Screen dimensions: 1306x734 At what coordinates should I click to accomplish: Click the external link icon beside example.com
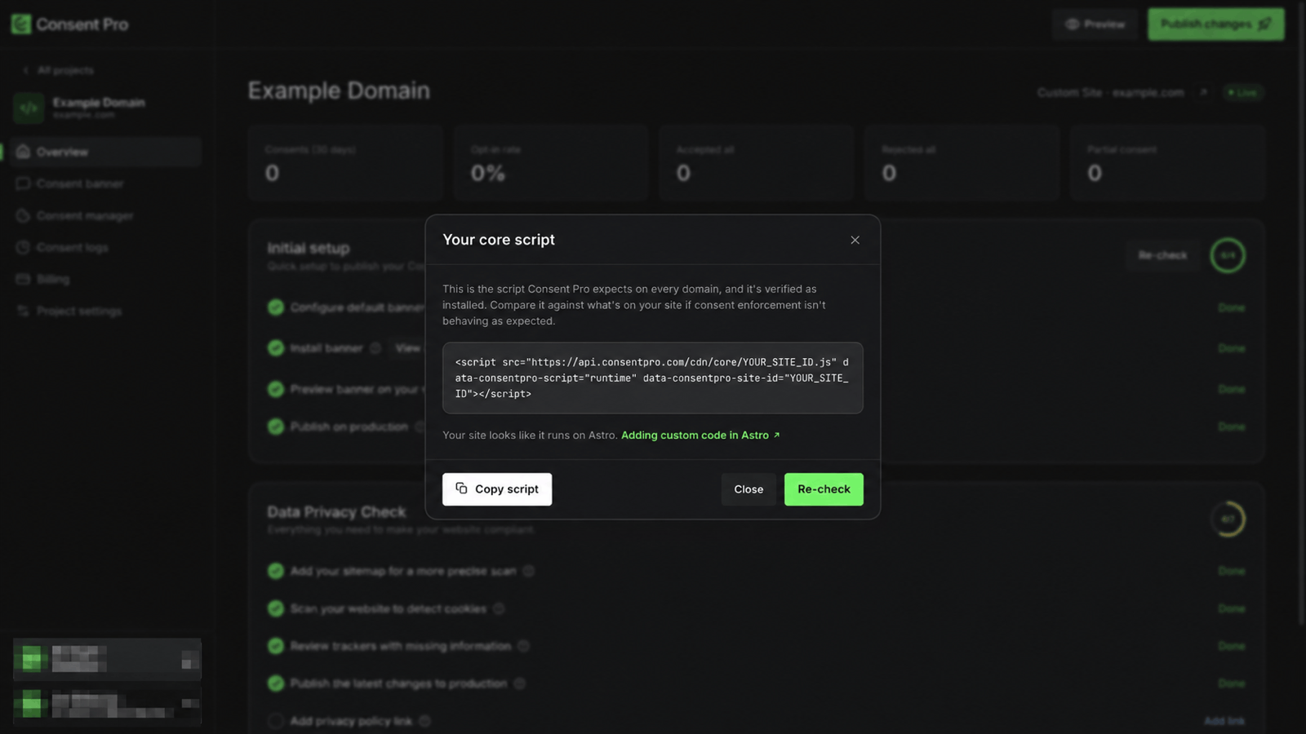point(1203,92)
